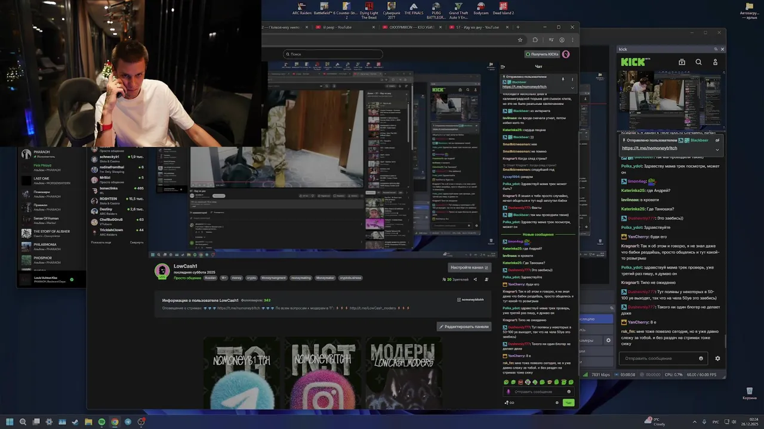The height and width of the screenshot is (429, 764).
Task: Open Chrome three-dot menu
Action: [x=572, y=40]
